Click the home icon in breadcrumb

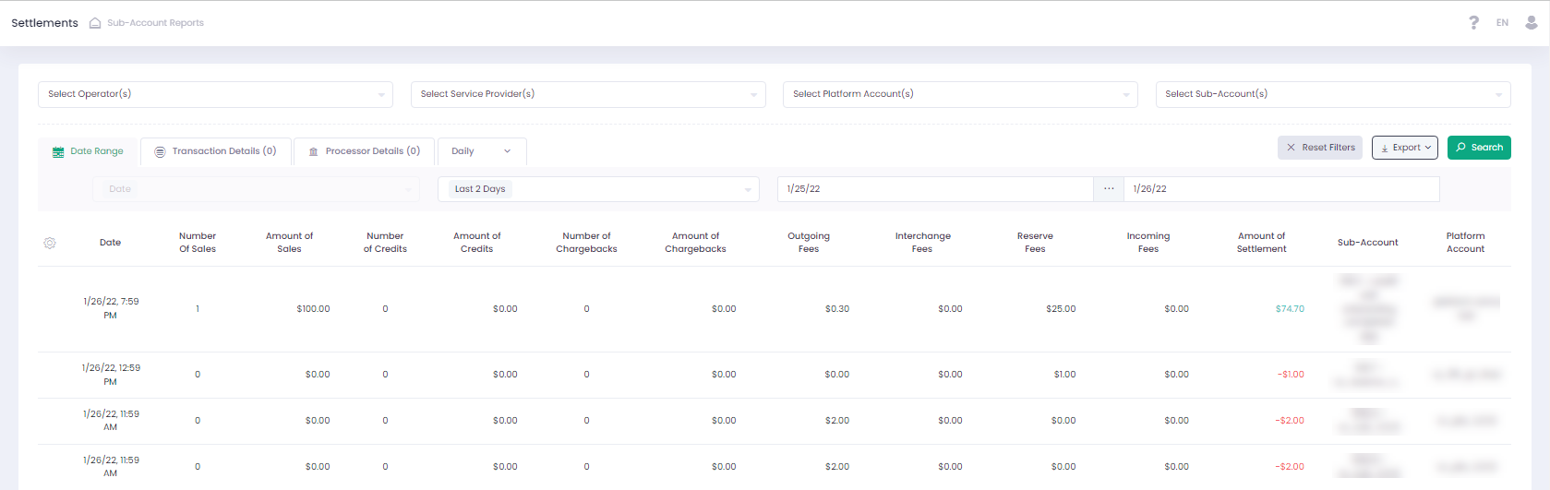(95, 23)
